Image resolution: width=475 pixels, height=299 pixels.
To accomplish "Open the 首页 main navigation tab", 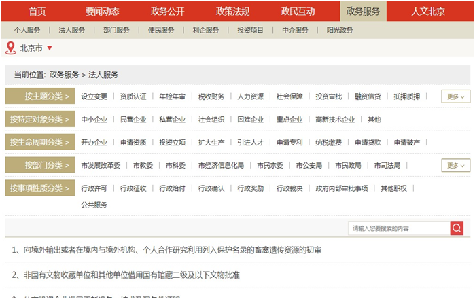I will (x=37, y=11).
